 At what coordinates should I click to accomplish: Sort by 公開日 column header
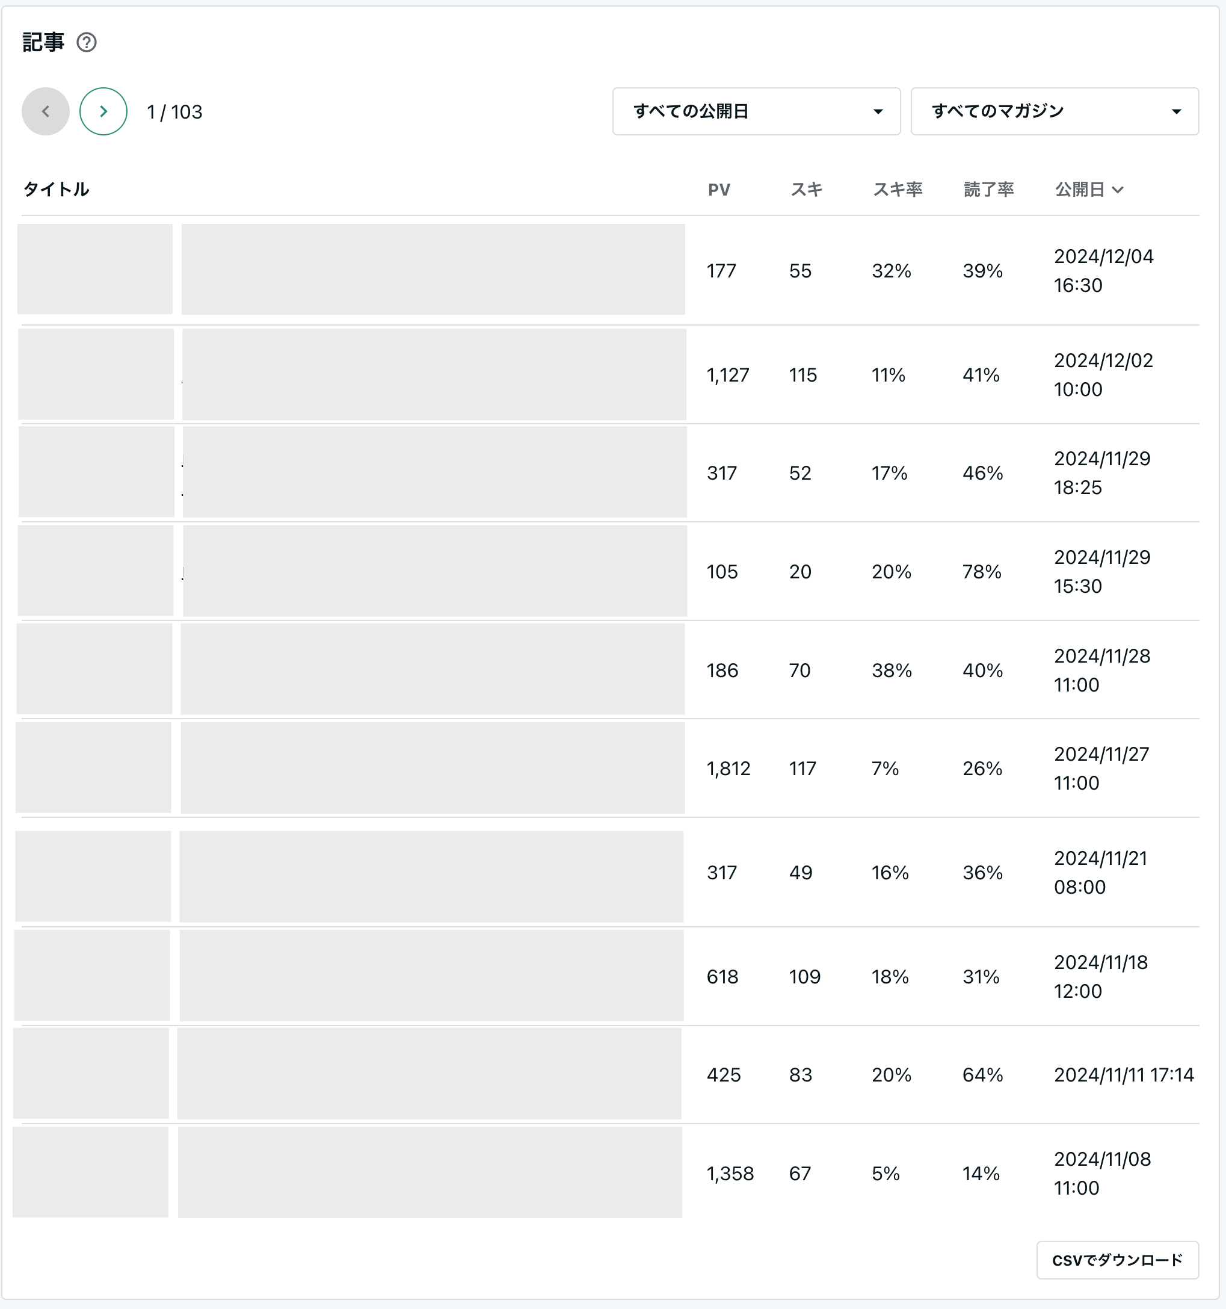tap(1089, 190)
